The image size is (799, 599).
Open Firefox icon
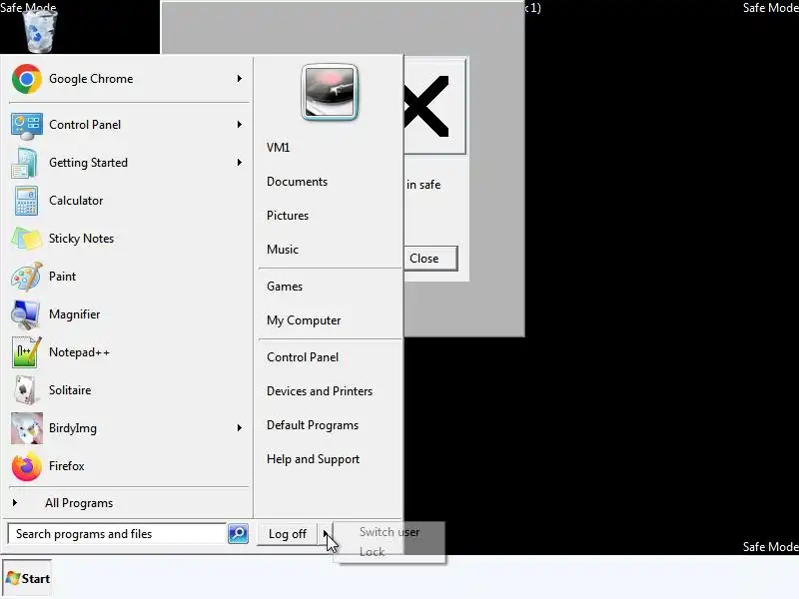tap(27, 466)
